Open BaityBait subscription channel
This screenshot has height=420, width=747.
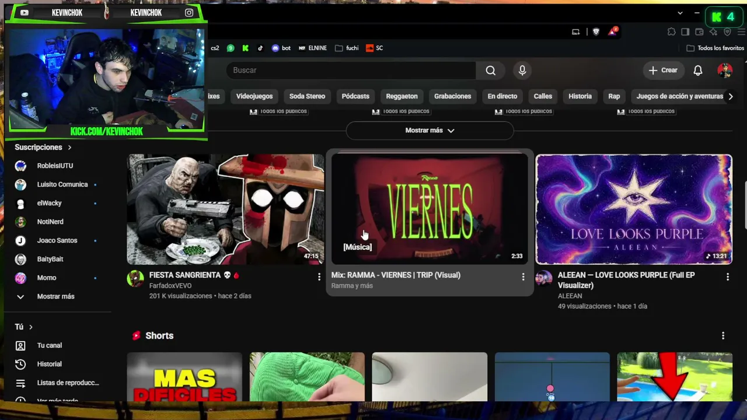coord(50,259)
